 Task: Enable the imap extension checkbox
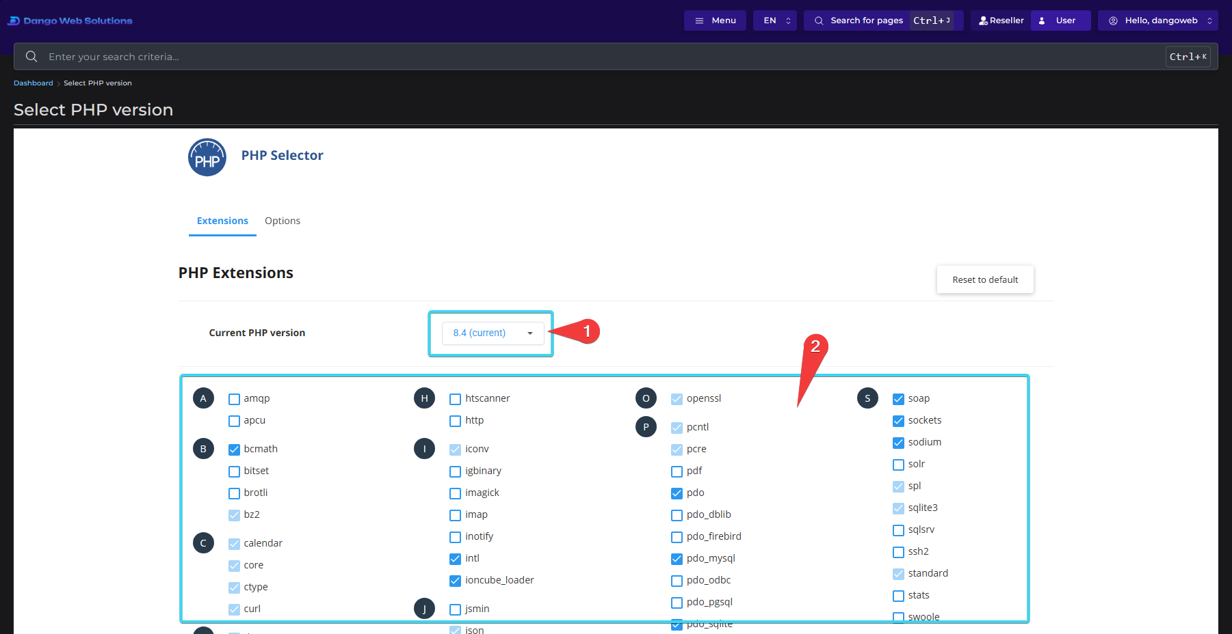(x=455, y=515)
